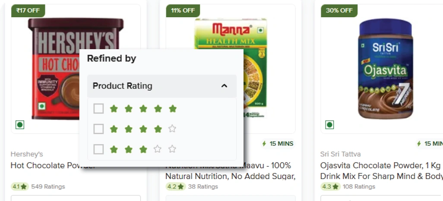Check the five-star rating checkbox
The height and width of the screenshot is (201, 443).
click(x=98, y=109)
